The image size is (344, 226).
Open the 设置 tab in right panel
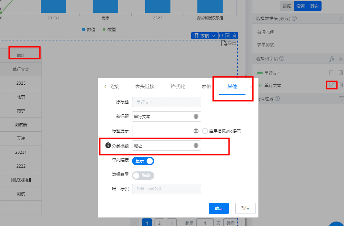pyautogui.click(x=300, y=6)
